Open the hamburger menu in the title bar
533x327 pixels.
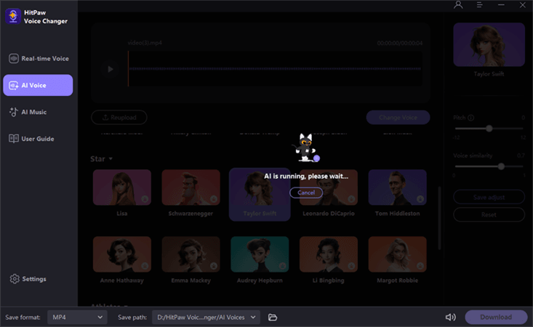click(x=479, y=5)
